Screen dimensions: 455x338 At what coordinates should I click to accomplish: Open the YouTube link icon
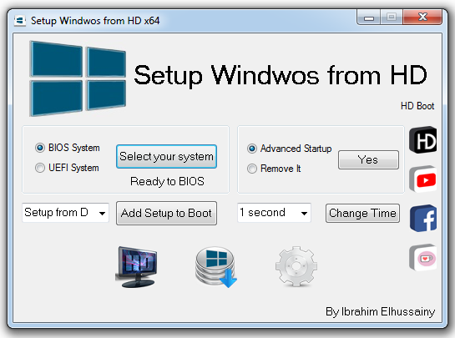pyautogui.click(x=422, y=179)
